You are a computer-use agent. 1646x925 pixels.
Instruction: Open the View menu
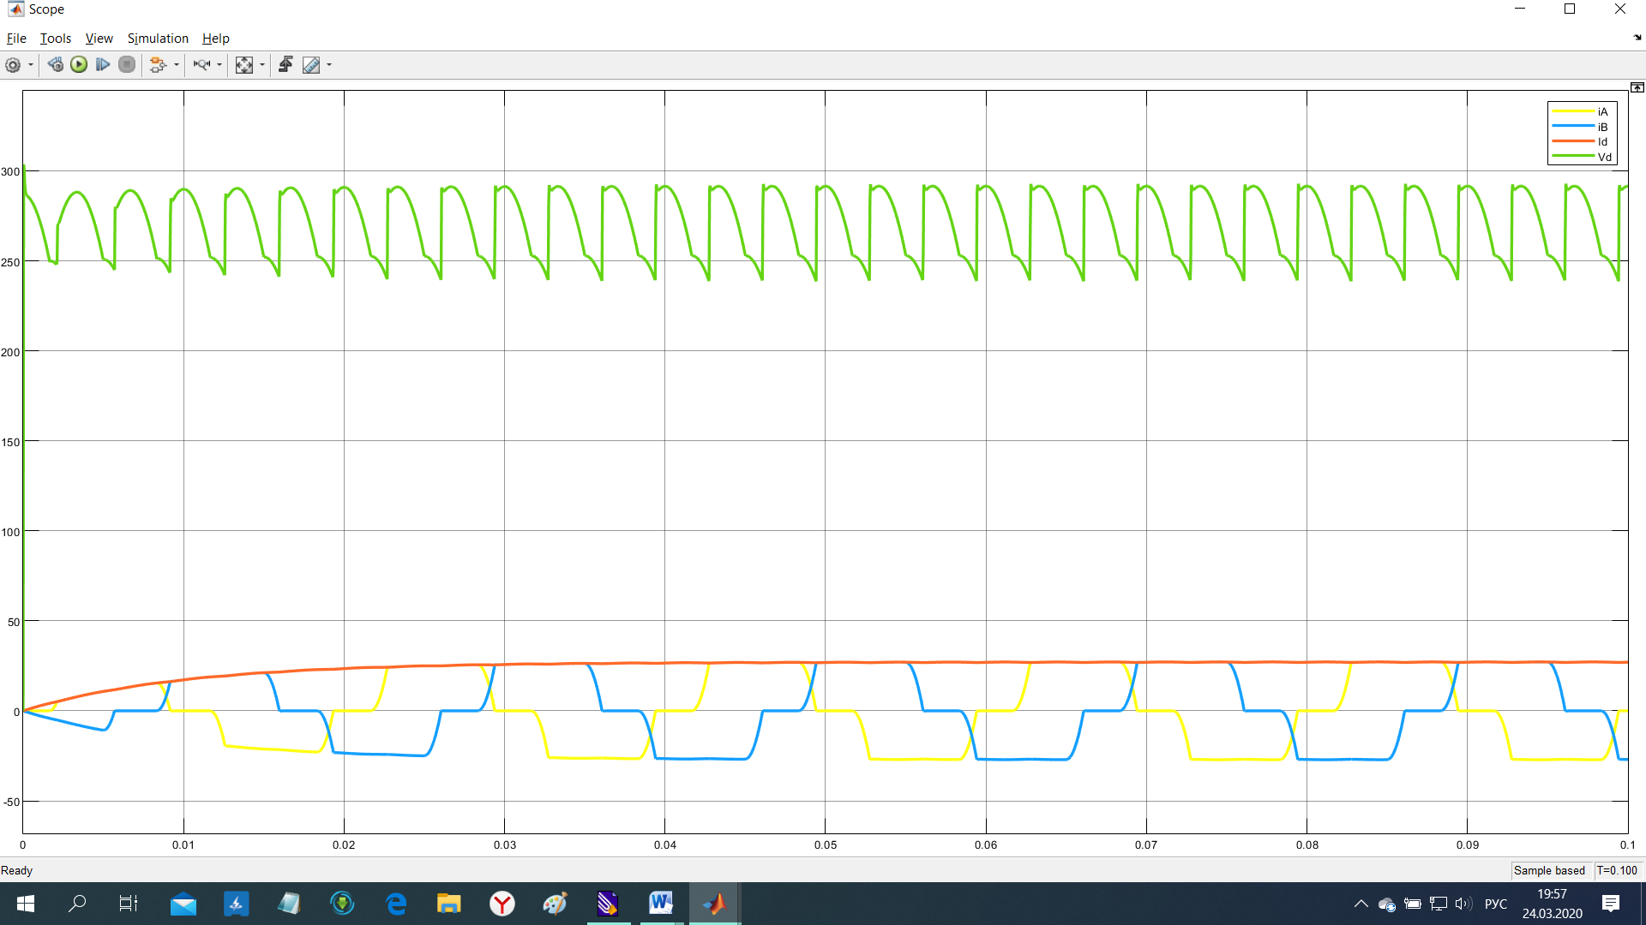[99, 39]
